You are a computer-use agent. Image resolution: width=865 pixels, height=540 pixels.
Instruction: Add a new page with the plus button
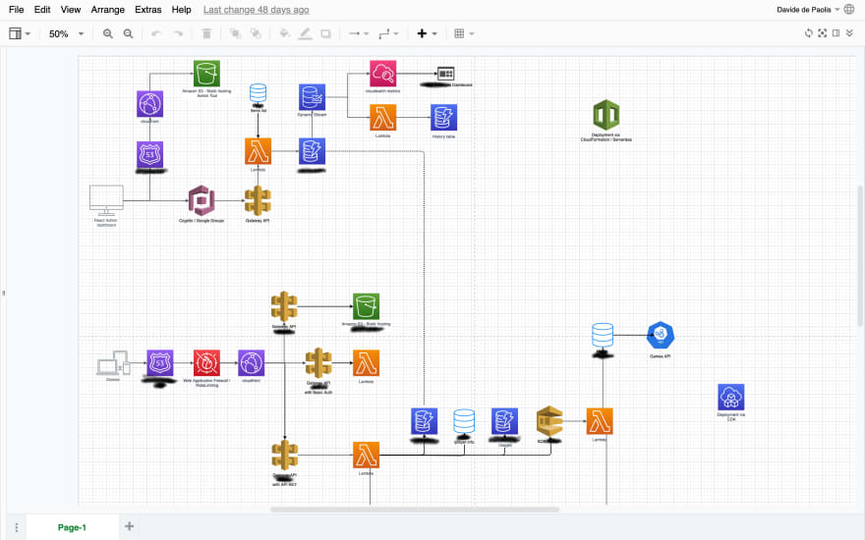coord(129,526)
